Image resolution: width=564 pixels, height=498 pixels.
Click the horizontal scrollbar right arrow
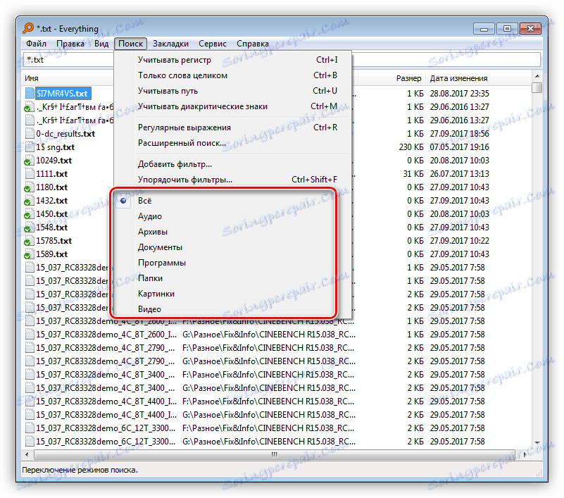click(525, 454)
